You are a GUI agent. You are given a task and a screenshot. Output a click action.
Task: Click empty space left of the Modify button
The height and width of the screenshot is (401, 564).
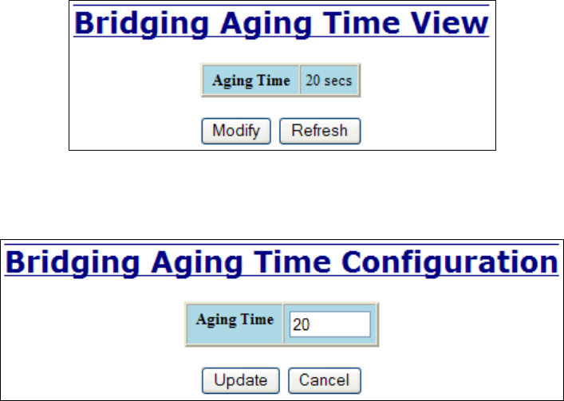(136, 131)
